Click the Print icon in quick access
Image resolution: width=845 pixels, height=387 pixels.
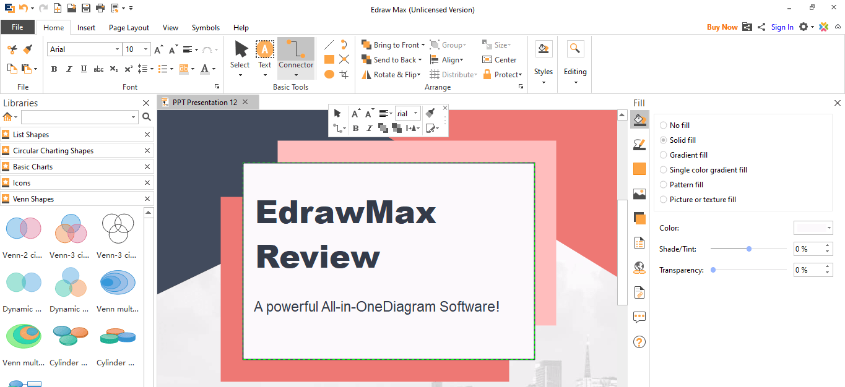(x=100, y=8)
